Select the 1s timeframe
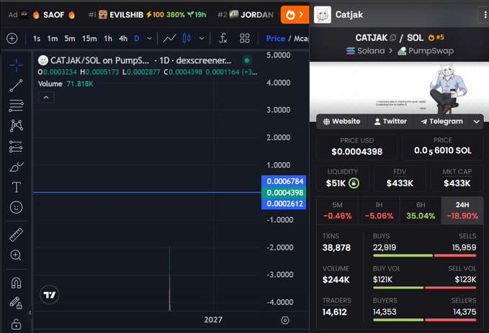Viewport: 489px width, 333px height. (37, 38)
